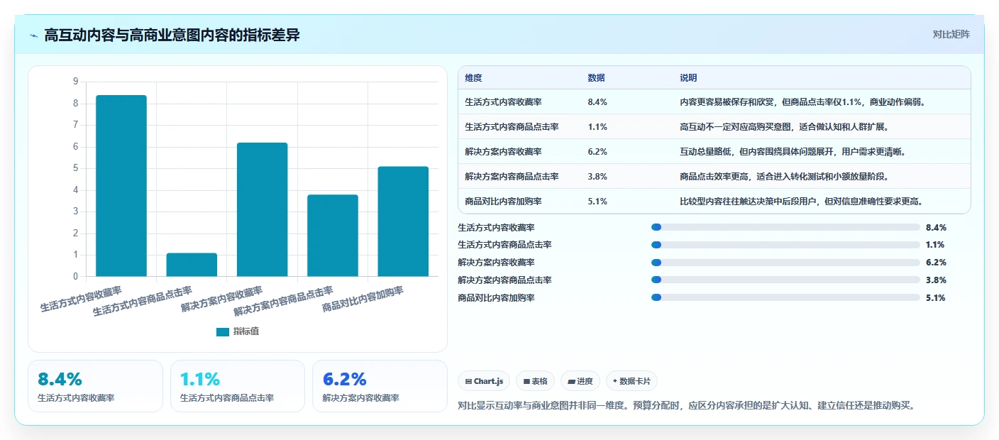Click the 表格 tag chip

(x=536, y=381)
